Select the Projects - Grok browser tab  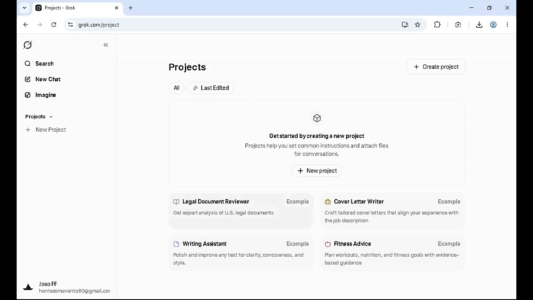[77, 8]
